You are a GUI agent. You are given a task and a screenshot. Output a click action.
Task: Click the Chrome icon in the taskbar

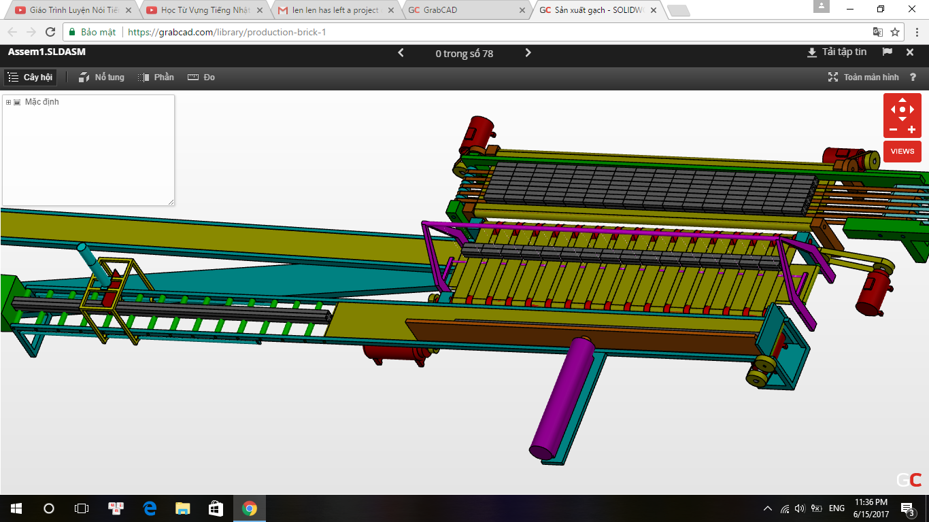[249, 508]
